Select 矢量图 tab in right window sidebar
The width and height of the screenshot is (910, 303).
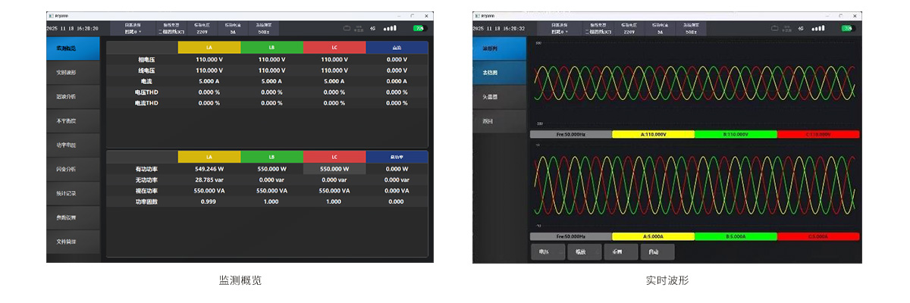(499, 97)
